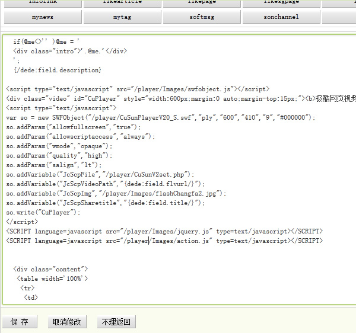Click the standalone script type="text/javascript" opening line
Image resolution: width=356 pixels, height=333 pixels.
pyautogui.click(x=61, y=108)
